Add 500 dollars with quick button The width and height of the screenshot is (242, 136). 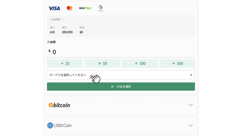point(177,63)
